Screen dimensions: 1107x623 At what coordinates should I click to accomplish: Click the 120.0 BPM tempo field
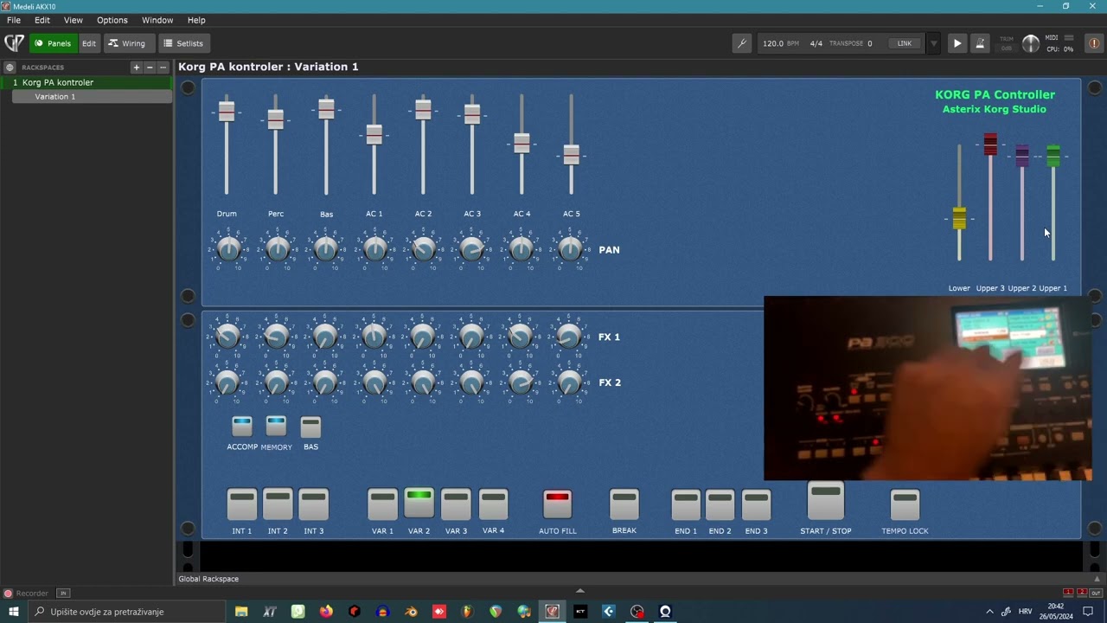coord(781,43)
